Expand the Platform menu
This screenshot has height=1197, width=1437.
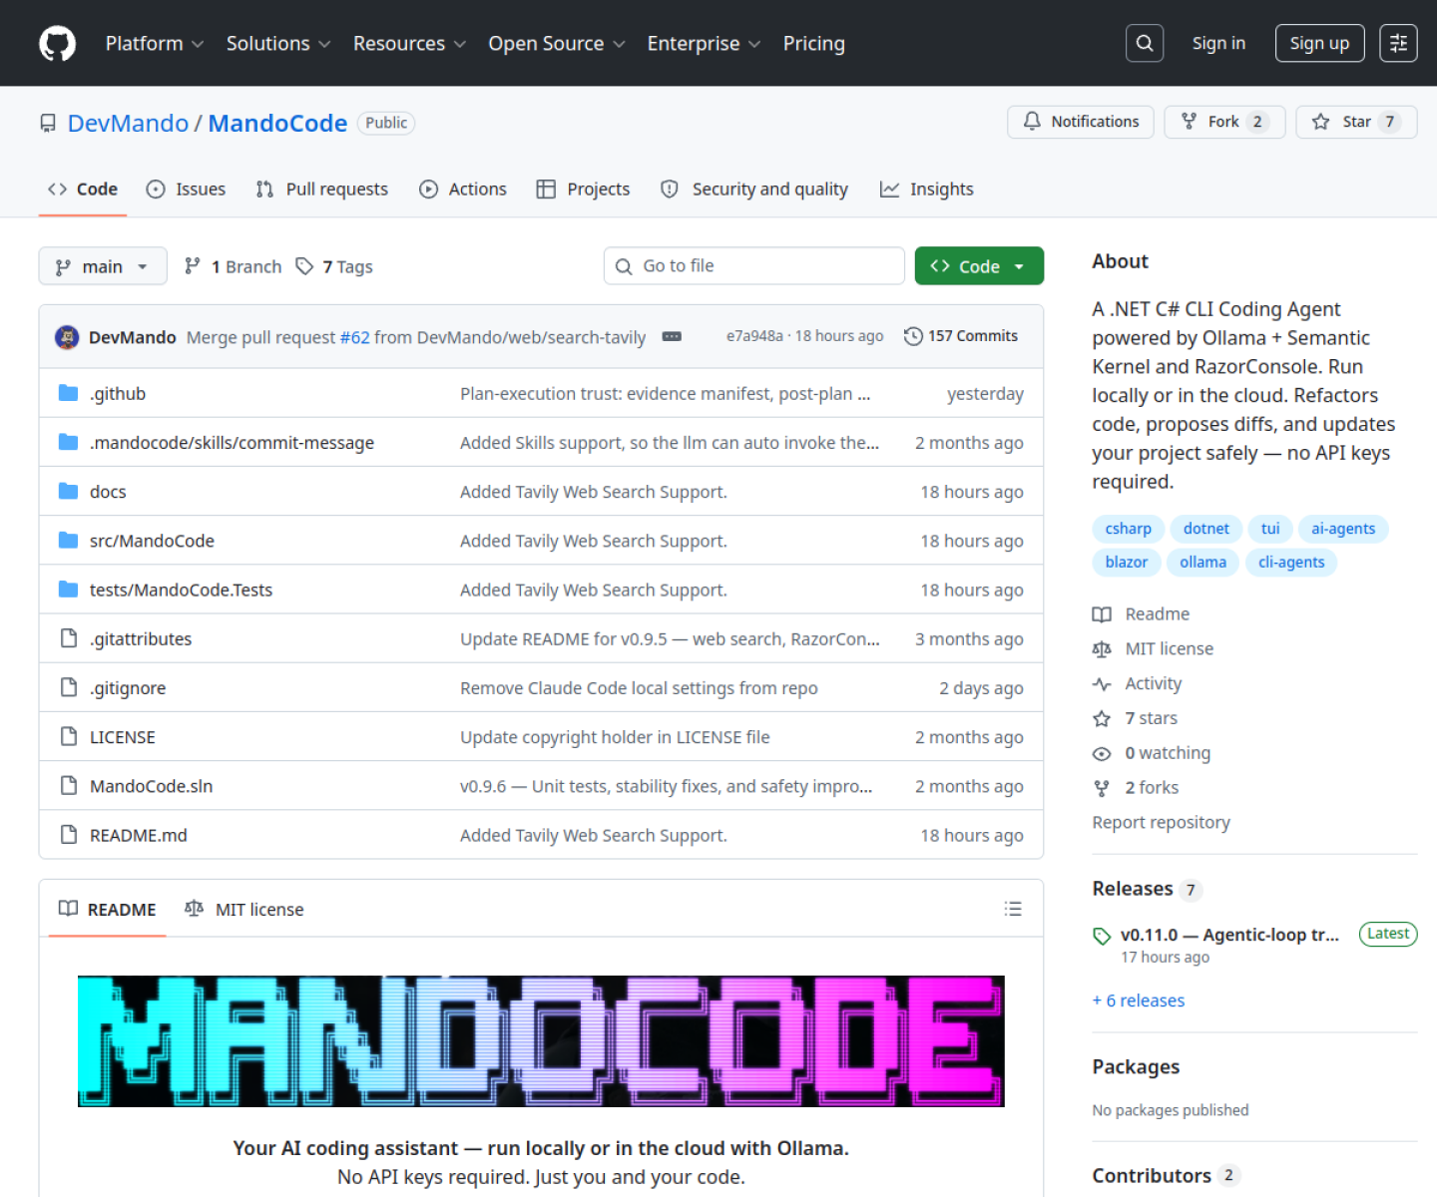[155, 44]
